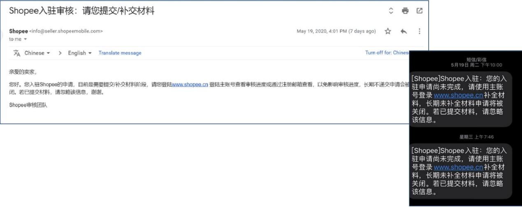
Task: Click Turn off for: Chinese link
Action: coord(387,53)
